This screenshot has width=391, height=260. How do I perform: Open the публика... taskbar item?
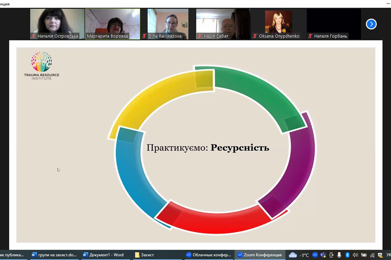pyautogui.click(x=13, y=255)
